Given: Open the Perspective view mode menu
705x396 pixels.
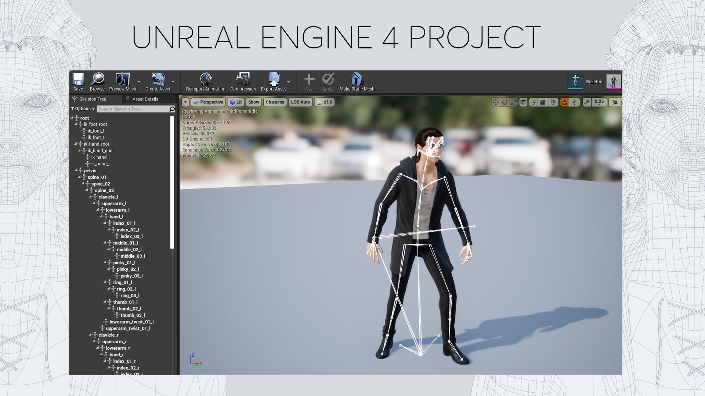Looking at the screenshot, I should coord(208,102).
